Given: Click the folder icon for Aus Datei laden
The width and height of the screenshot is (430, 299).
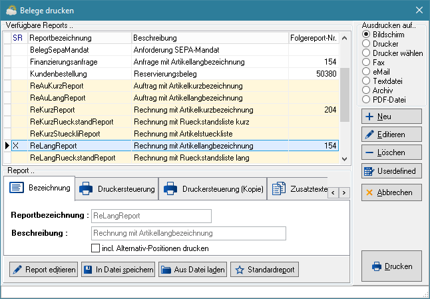Looking at the screenshot, I should point(166,270).
